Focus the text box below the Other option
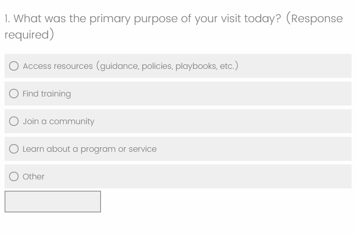Viewport: 357px width, 236px height. point(53,202)
